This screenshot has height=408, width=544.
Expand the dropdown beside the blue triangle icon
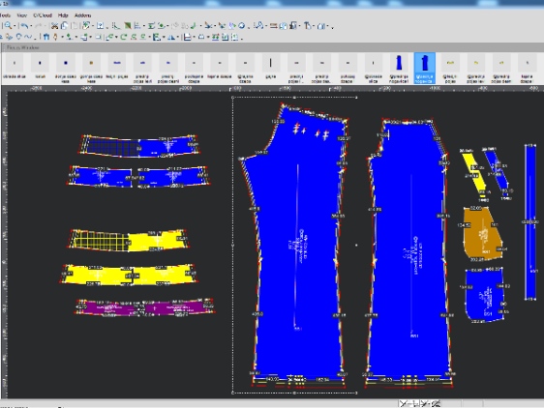178,37
